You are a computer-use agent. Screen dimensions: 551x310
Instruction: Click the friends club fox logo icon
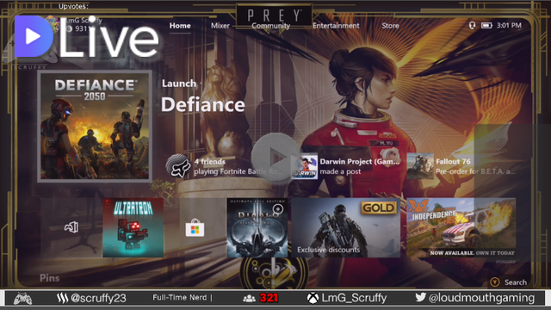[178, 166]
